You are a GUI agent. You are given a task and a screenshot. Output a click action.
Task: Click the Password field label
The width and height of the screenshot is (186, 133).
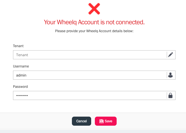20,87
